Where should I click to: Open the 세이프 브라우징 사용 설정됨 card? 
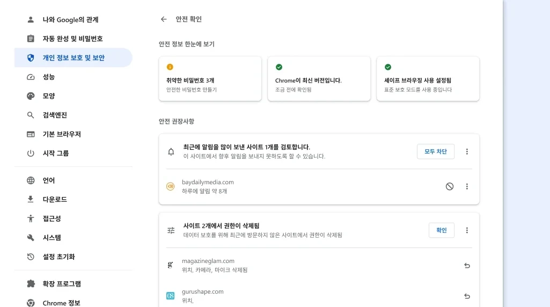[428, 78]
